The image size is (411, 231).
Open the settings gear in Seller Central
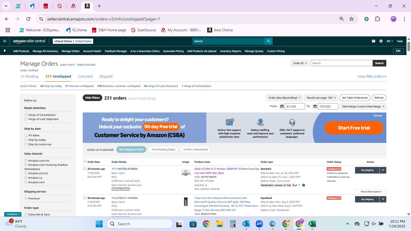(381, 41)
